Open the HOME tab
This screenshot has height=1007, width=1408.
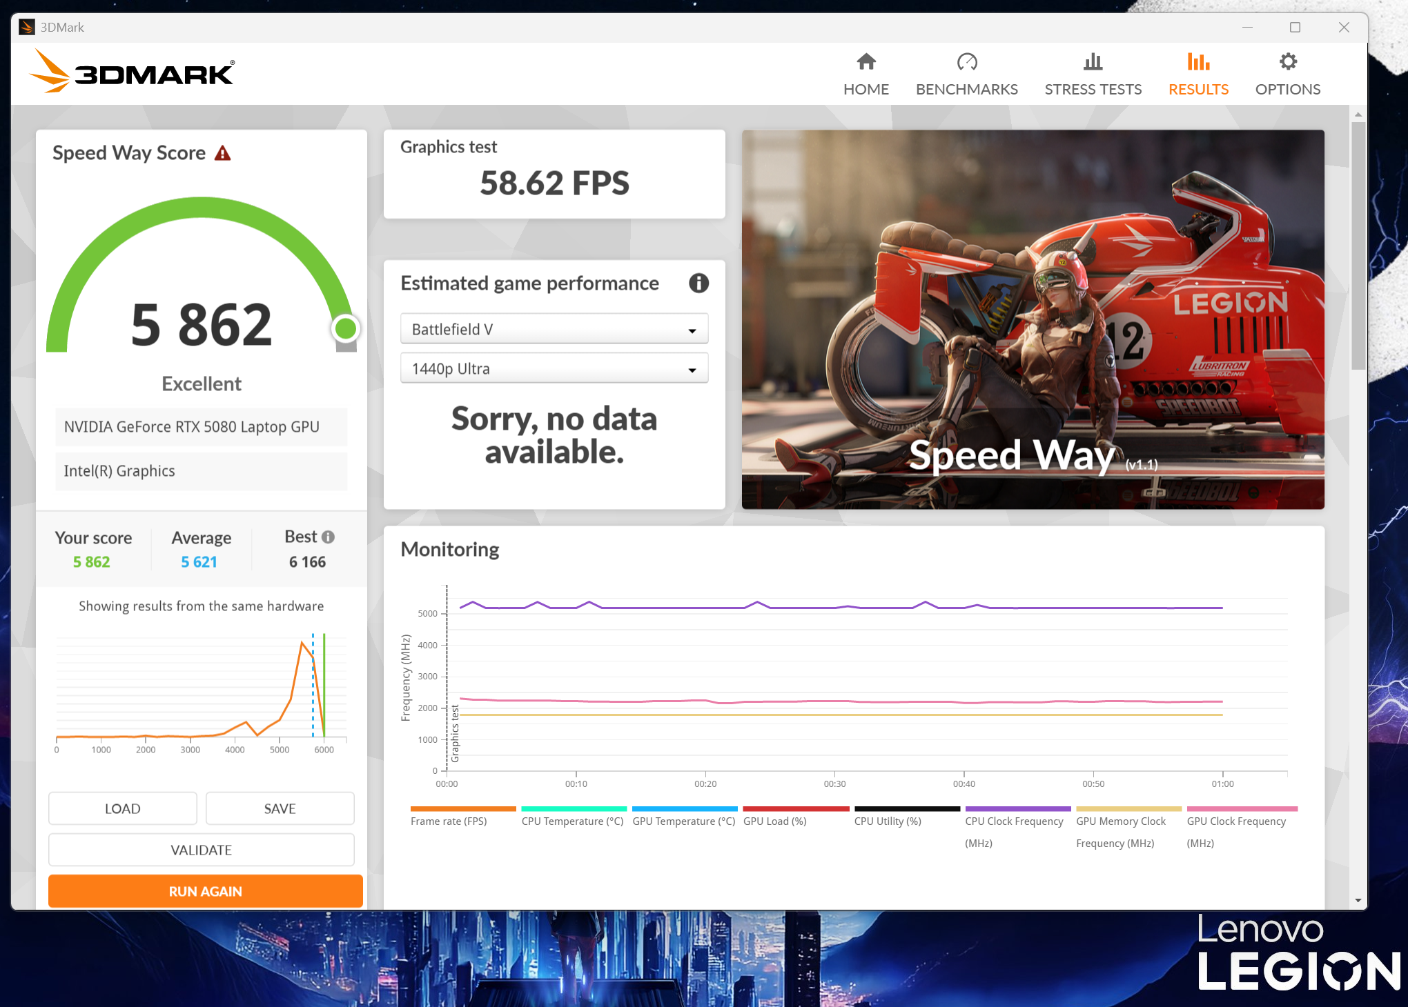(x=866, y=74)
